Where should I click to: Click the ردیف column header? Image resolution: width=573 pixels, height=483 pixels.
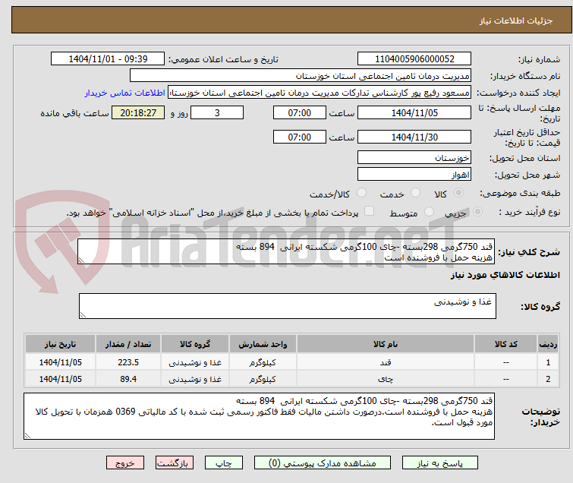point(548,344)
